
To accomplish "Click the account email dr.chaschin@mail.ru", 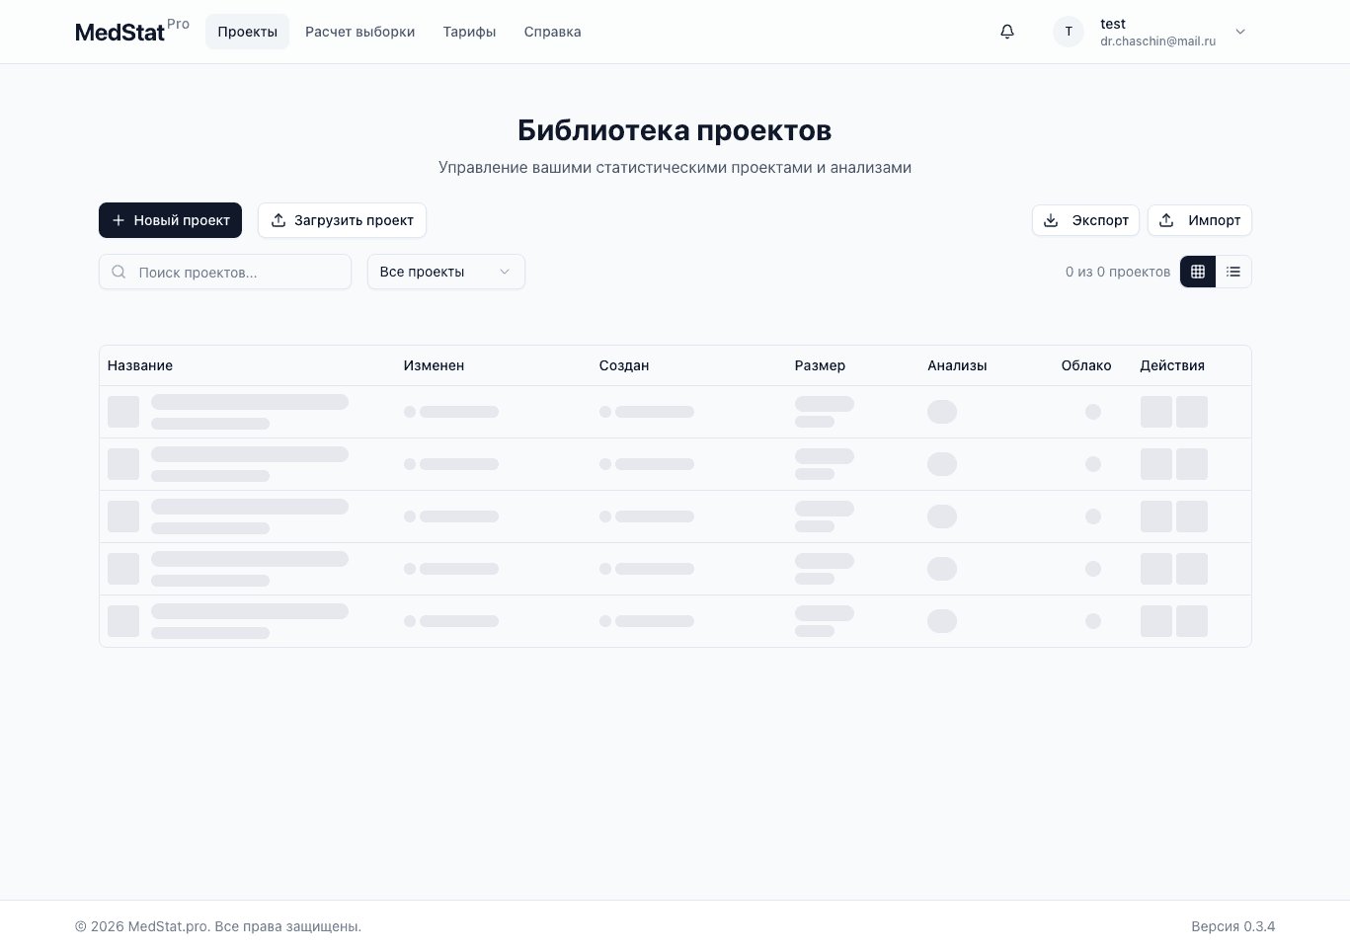I will (x=1157, y=41).
